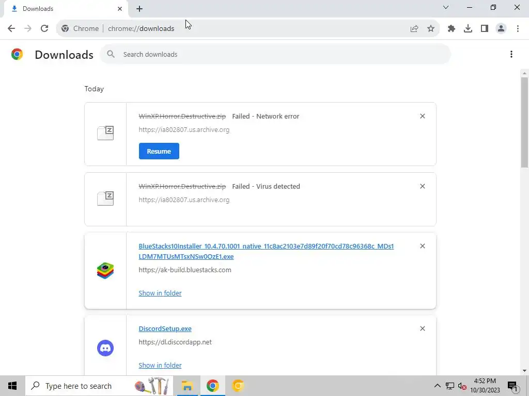Image resolution: width=529 pixels, height=396 pixels.
Task: Click the 'Failed - Network error' status text
Action: click(x=266, y=116)
